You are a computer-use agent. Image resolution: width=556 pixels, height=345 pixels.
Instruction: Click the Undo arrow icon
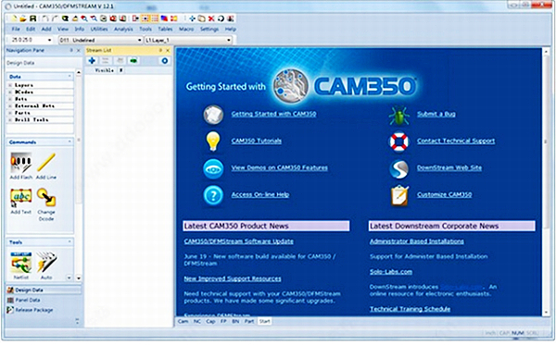point(45,18)
